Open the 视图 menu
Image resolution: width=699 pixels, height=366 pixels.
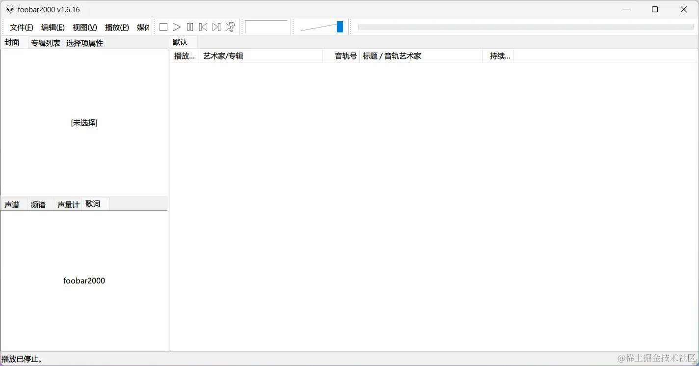pos(84,28)
